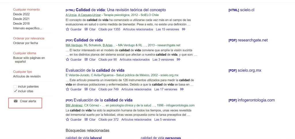
Task: Click 'Citado por 372'
Action: point(108,119)
